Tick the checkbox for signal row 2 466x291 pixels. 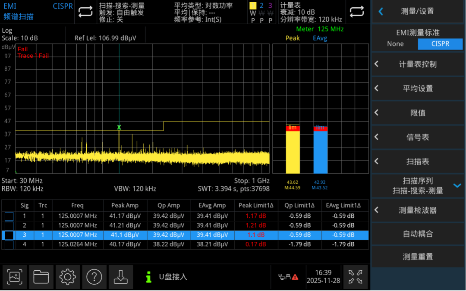click(9, 225)
